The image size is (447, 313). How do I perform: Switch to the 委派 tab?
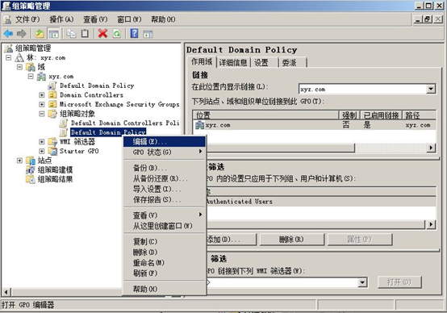292,62
